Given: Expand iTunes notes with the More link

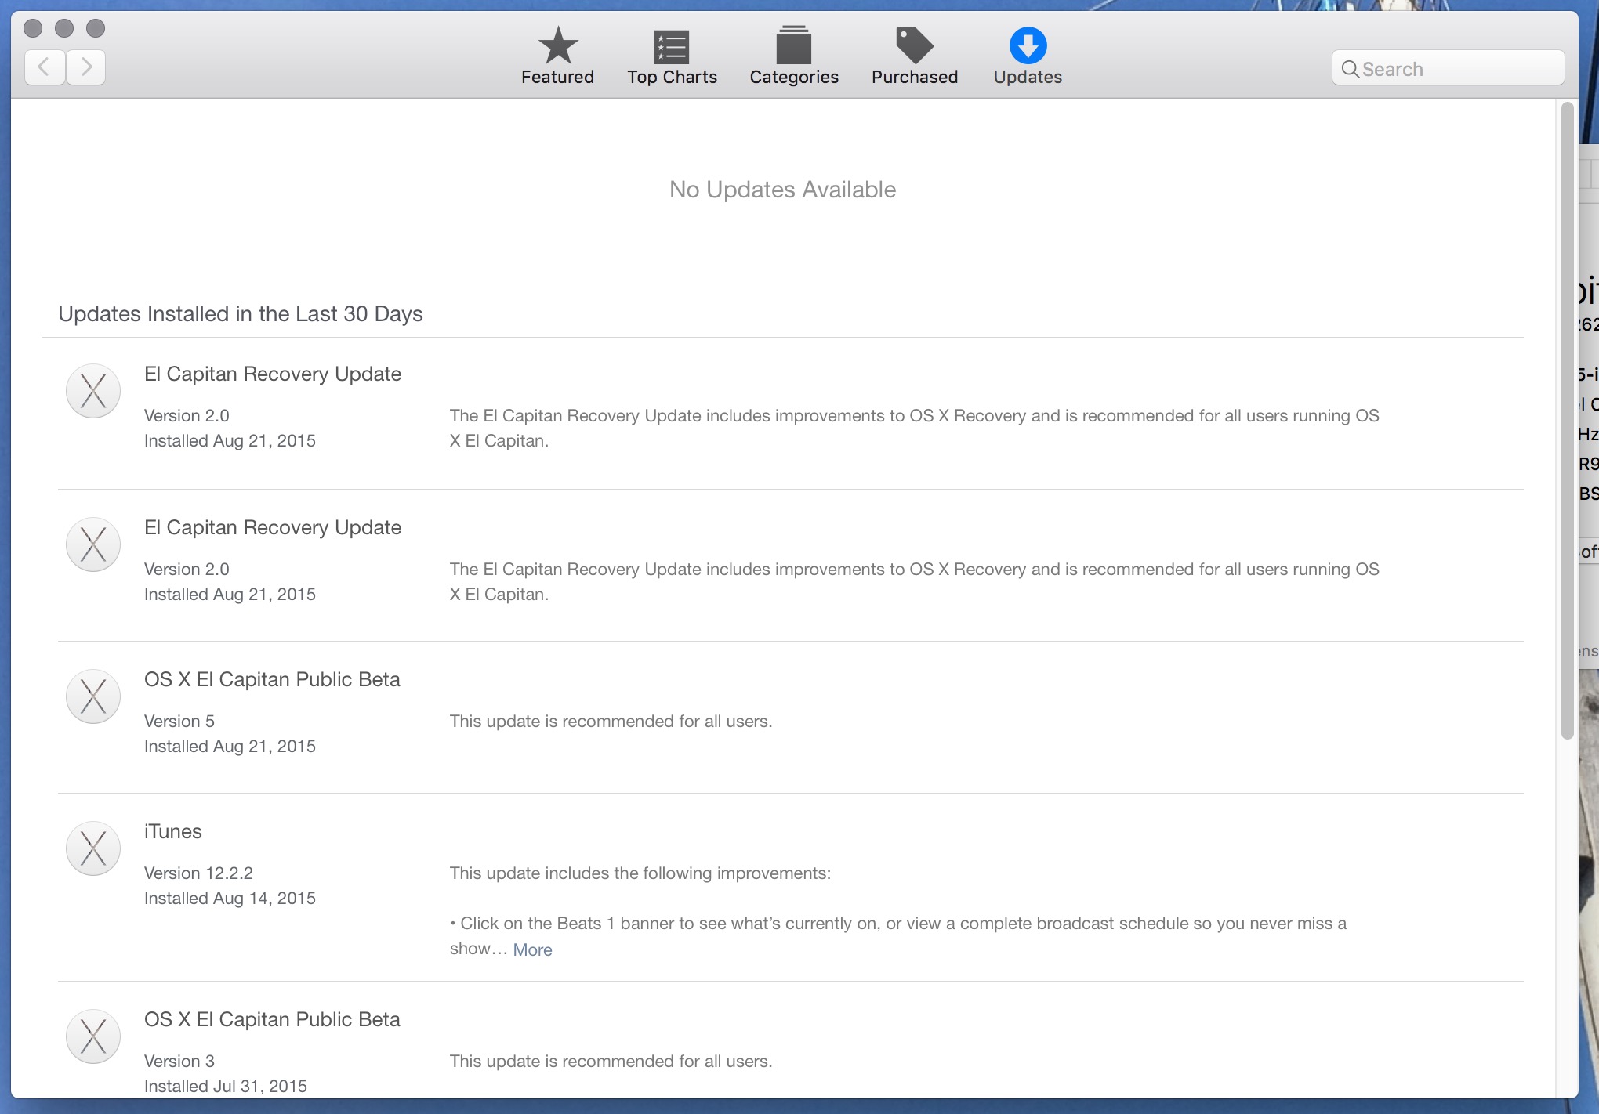Looking at the screenshot, I should 532,949.
